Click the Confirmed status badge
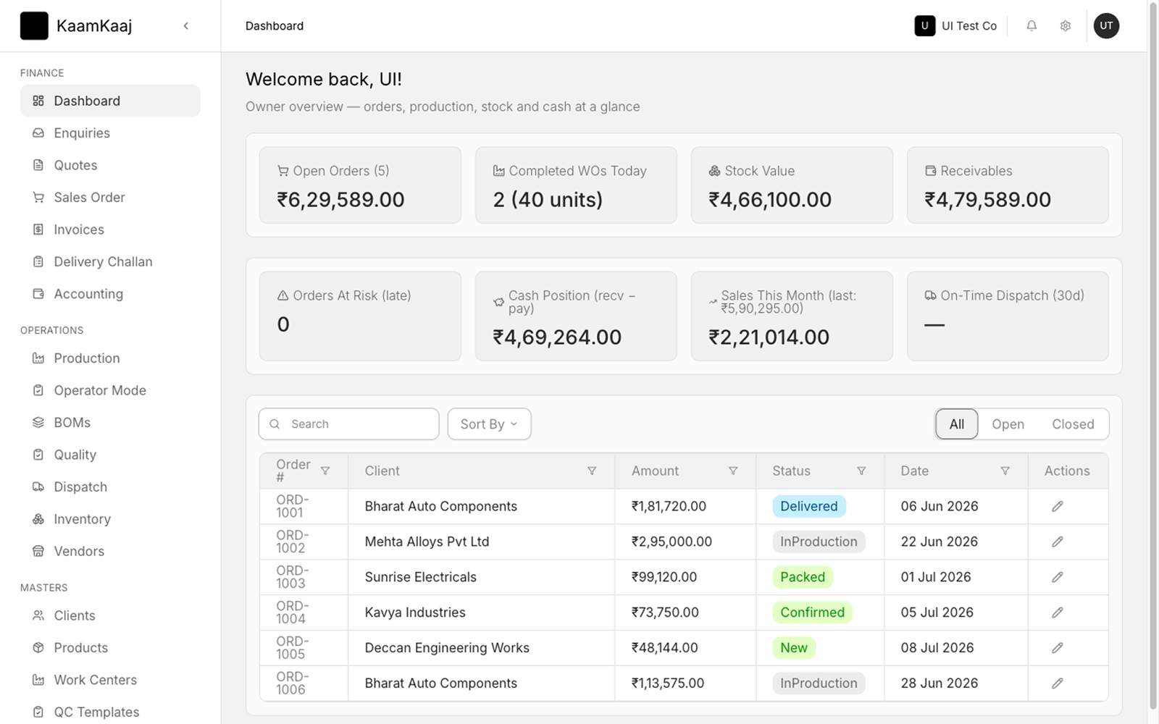This screenshot has height=724, width=1159. 813,613
